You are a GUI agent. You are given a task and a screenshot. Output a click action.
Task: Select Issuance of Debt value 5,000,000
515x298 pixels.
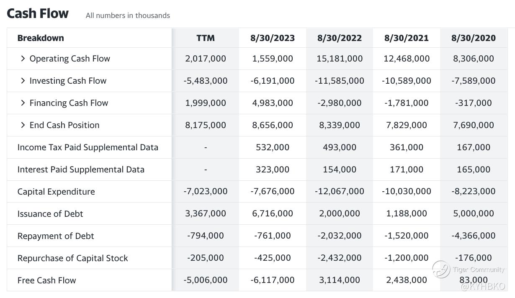point(474,213)
